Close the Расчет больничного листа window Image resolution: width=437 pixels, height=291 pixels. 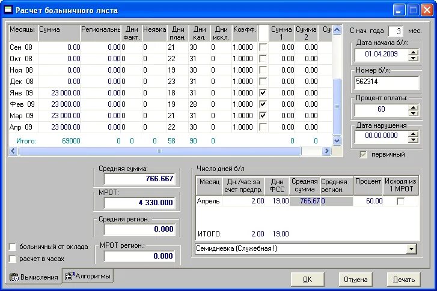[427, 10]
